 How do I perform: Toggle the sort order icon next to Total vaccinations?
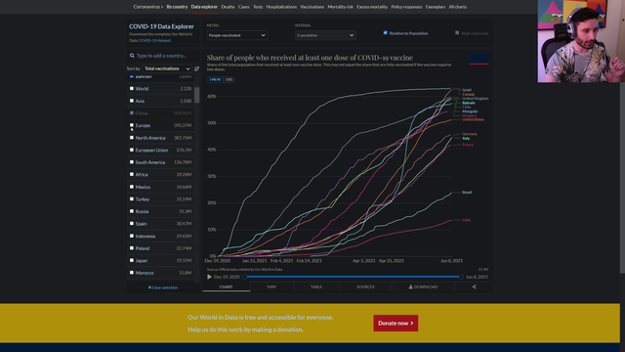coord(196,68)
